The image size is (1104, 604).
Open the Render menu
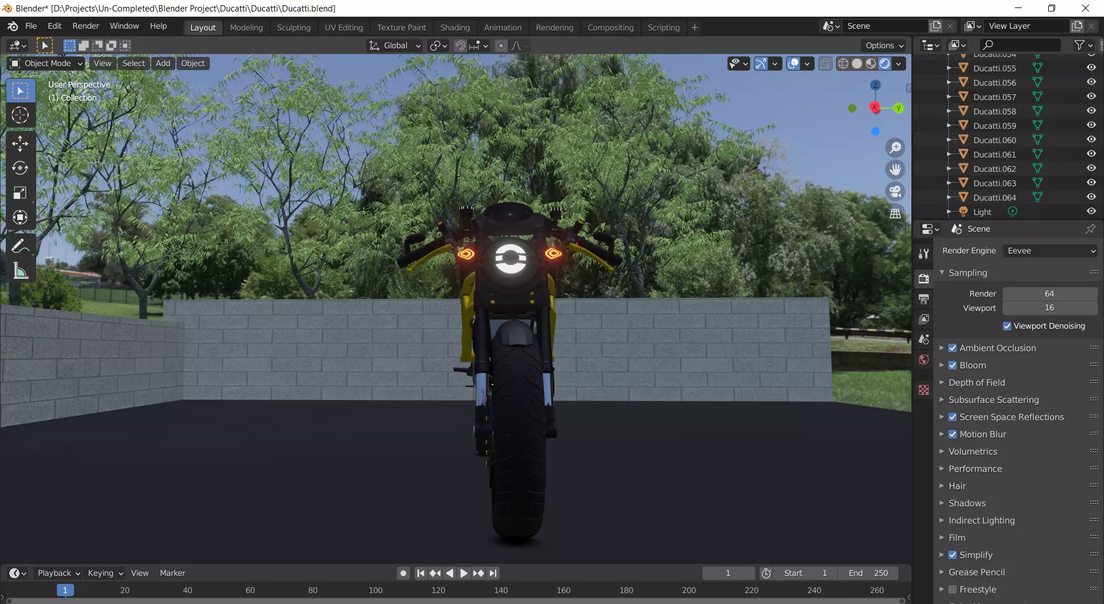(86, 26)
